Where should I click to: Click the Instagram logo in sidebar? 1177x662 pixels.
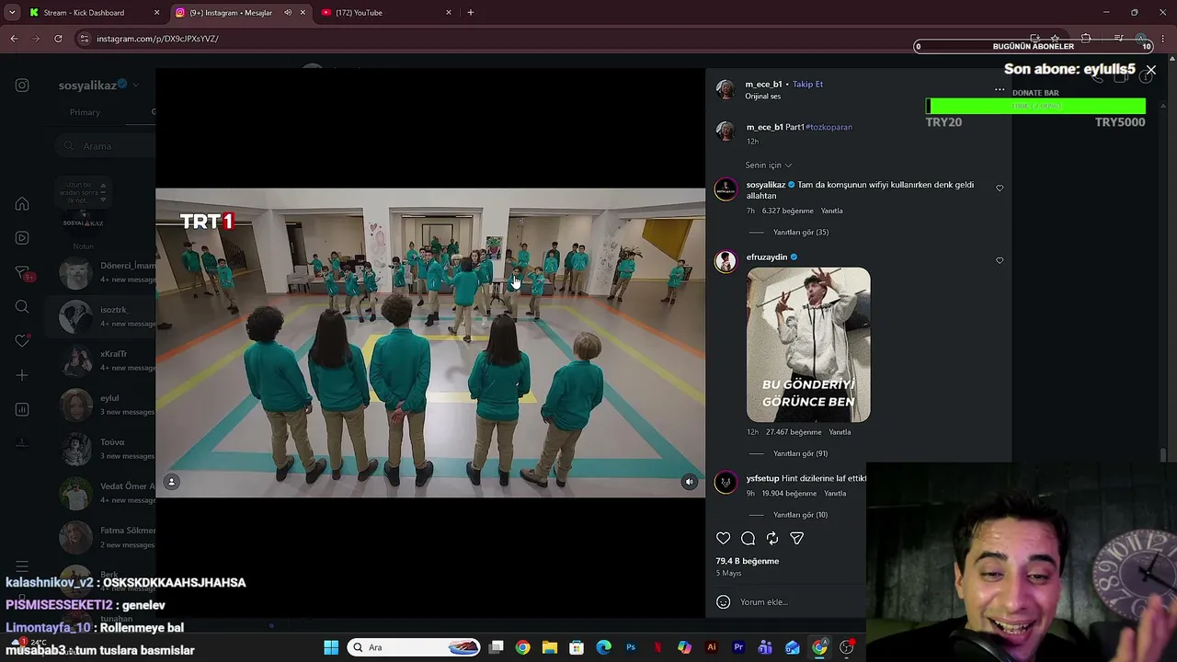pyautogui.click(x=22, y=86)
